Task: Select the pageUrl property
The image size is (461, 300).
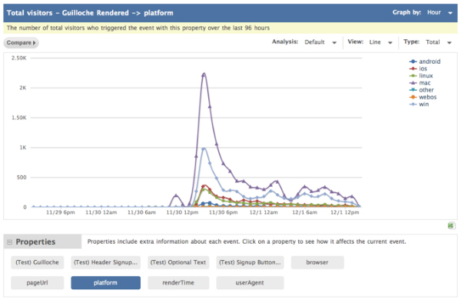Action: coord(38,282)
